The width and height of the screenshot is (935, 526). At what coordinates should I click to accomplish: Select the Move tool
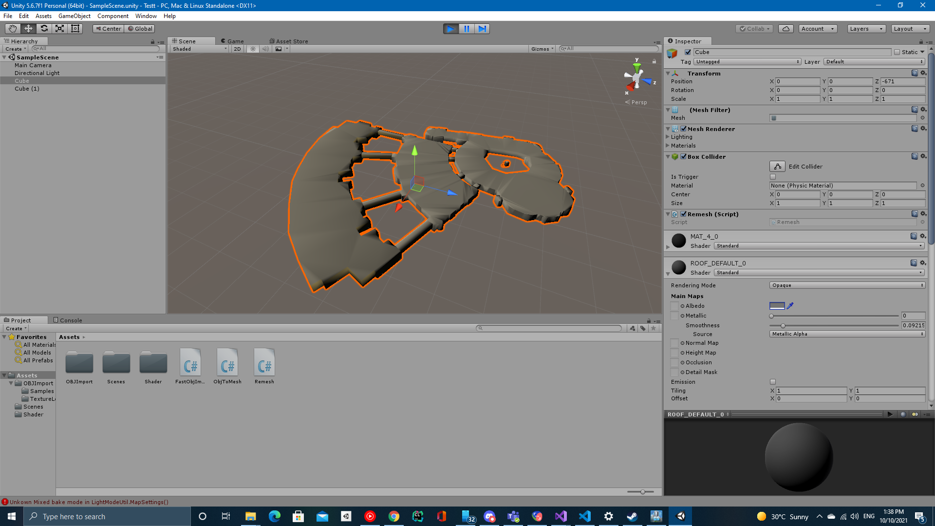click(28, 29)
